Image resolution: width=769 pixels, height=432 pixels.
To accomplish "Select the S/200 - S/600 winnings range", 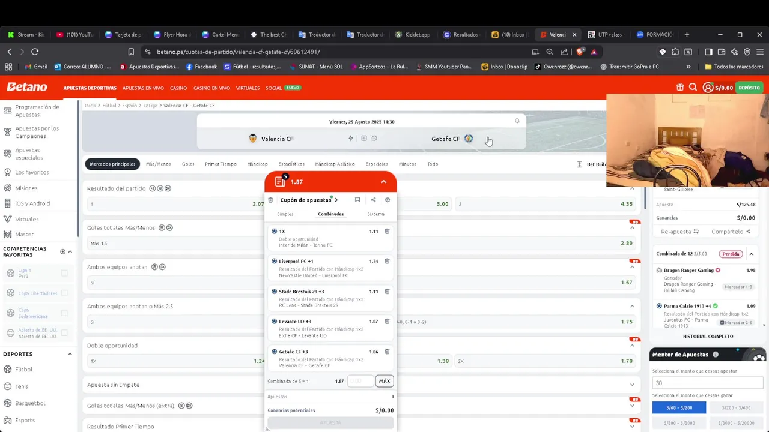I will click(737, 407).
